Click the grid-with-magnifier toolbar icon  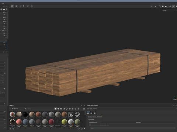click(x=17, y=6)
